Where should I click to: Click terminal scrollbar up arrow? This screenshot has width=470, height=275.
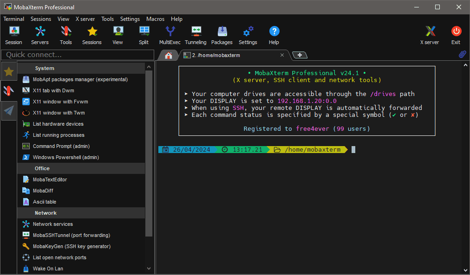[x=465, y=65]
